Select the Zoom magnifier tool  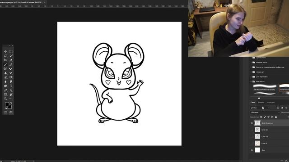click(x=5, y=99)
